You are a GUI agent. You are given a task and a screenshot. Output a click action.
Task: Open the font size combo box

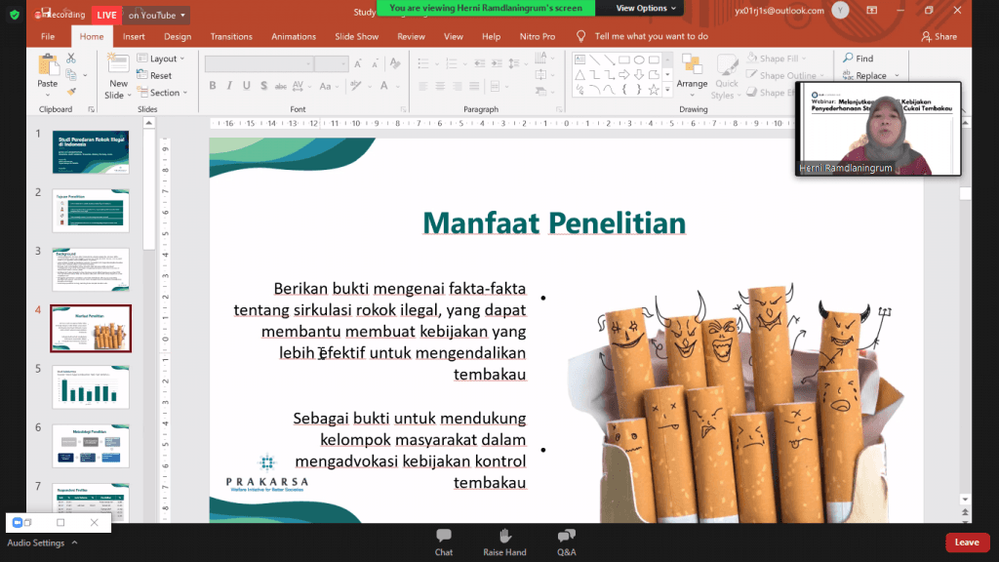point(332,63)
